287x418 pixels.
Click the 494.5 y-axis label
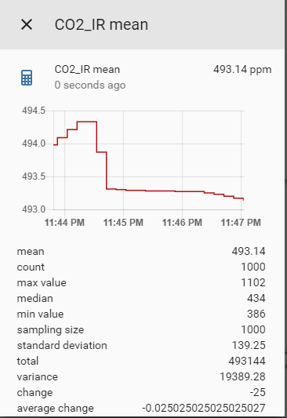[34, 111]
